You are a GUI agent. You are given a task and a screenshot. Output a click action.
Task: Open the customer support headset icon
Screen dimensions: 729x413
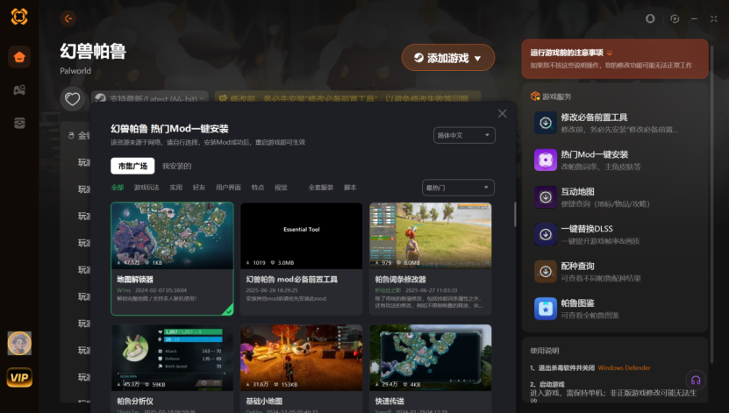(x=696, y=381)
